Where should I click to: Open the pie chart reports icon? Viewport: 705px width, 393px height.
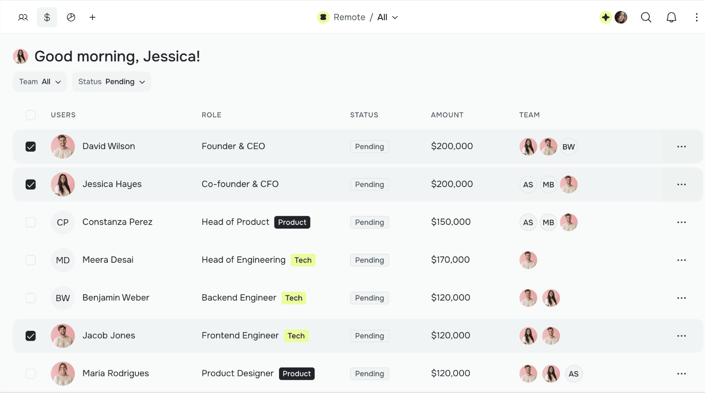pyautogui.click(x=71, y=17)
